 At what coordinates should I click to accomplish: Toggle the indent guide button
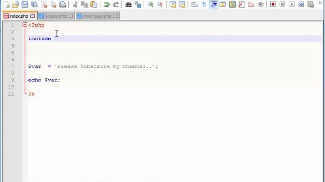[213, 4]
